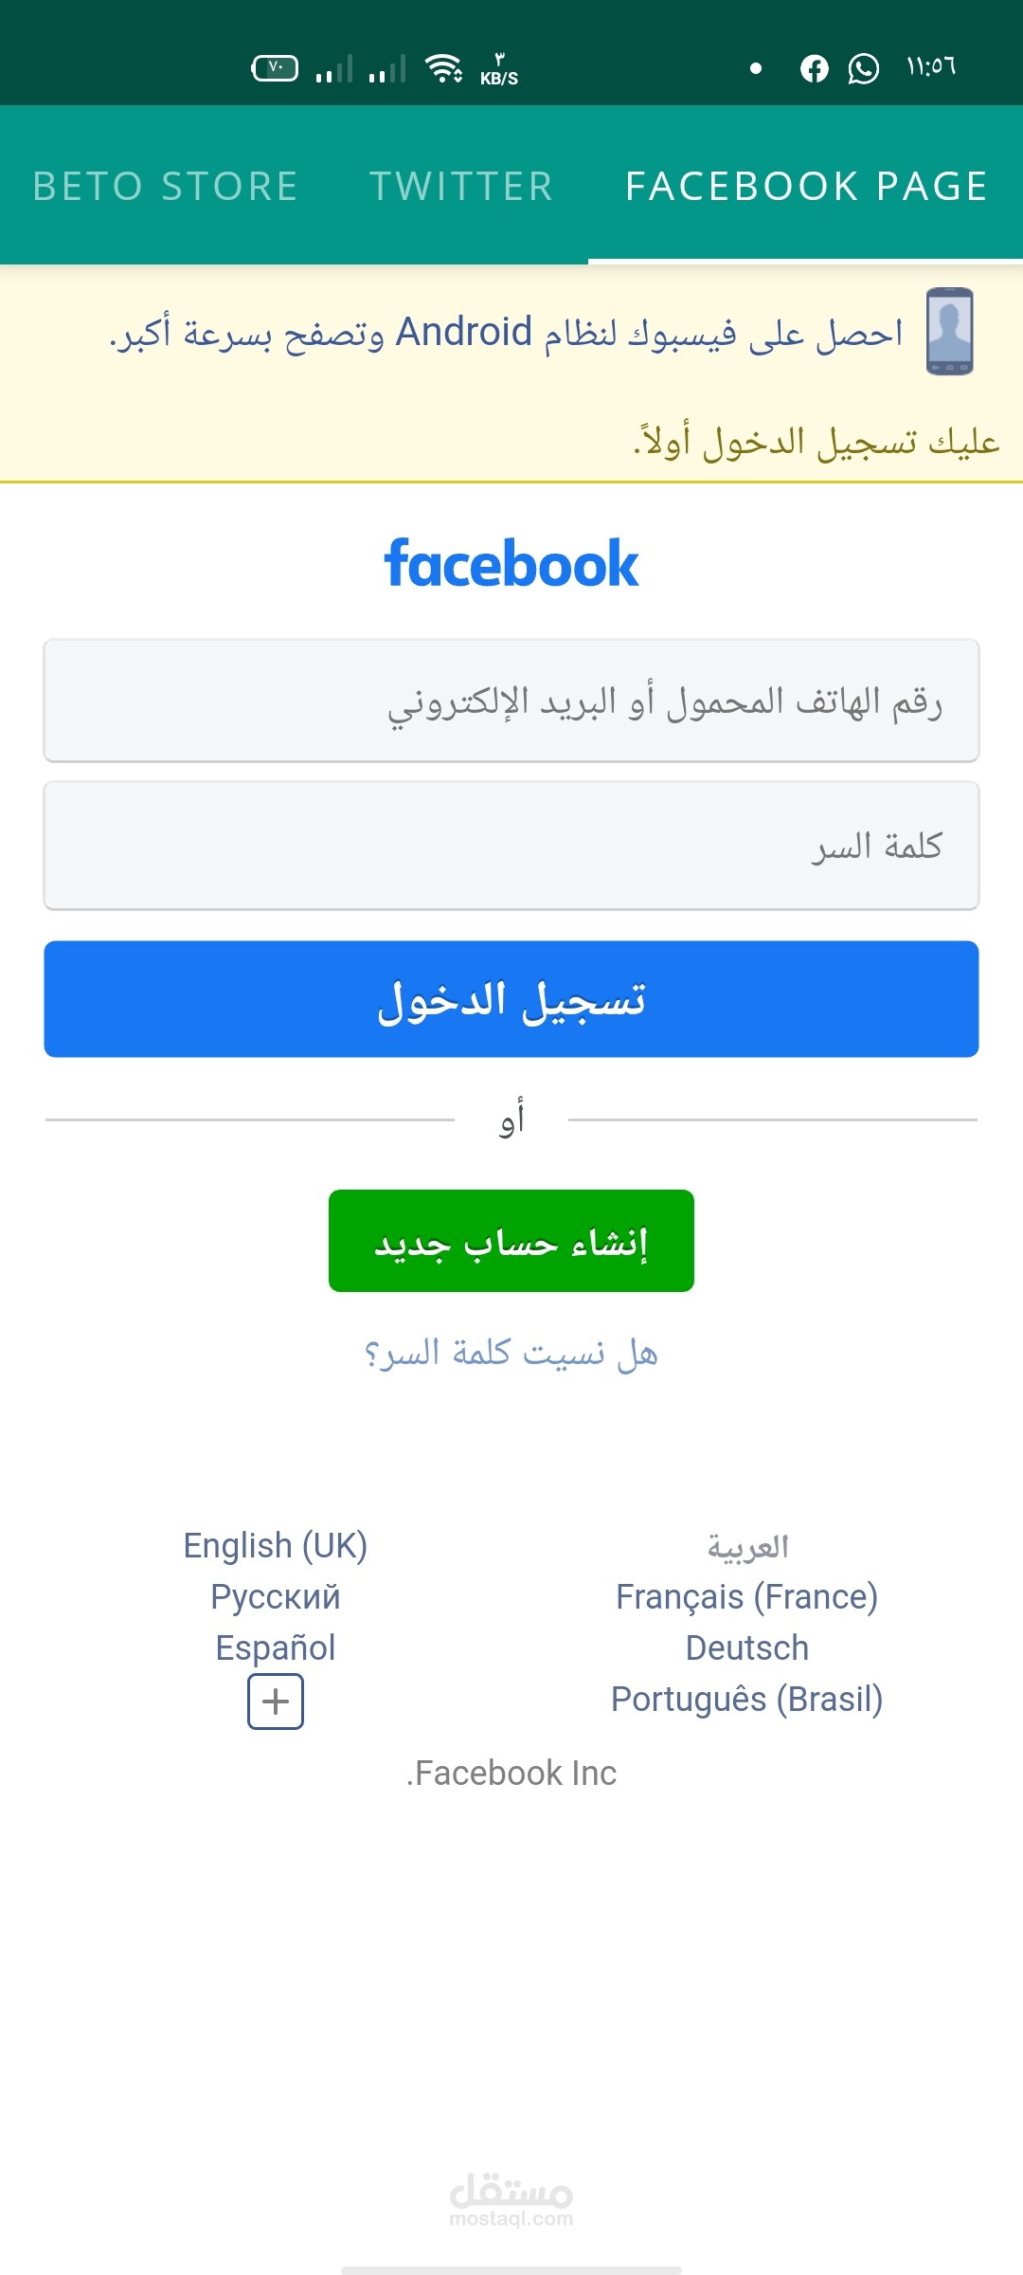Tap the WhatsApp notification icon in status bar
Image resolution: width=1023 pixels, height=2275 pixels.
[x=863, y=68]
